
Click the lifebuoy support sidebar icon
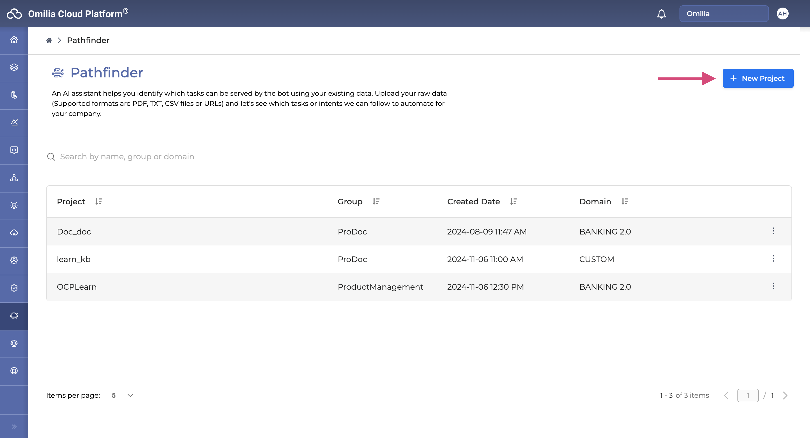click(14, 371)
